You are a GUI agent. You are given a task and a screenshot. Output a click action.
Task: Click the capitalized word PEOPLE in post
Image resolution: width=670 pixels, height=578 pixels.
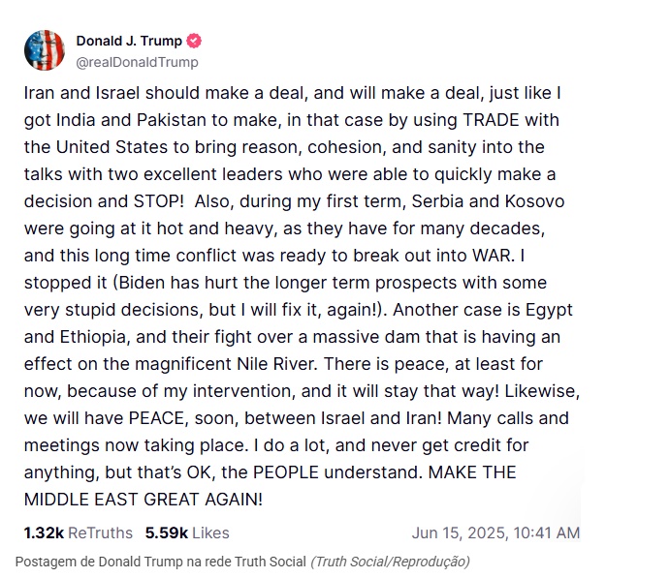(x=286, y=472)
